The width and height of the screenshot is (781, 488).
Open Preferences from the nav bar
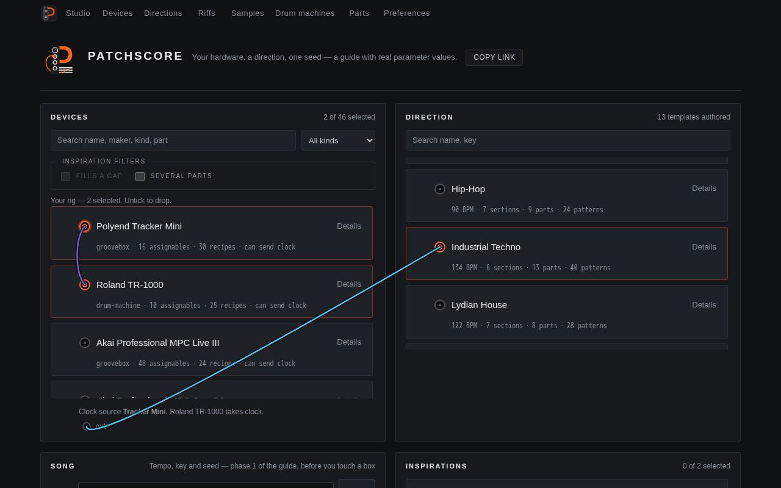[x=407, y=13]
